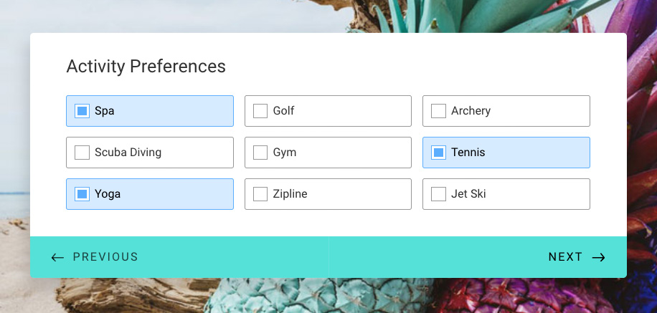Untick the Yoga checkbox

coord(82,194)
